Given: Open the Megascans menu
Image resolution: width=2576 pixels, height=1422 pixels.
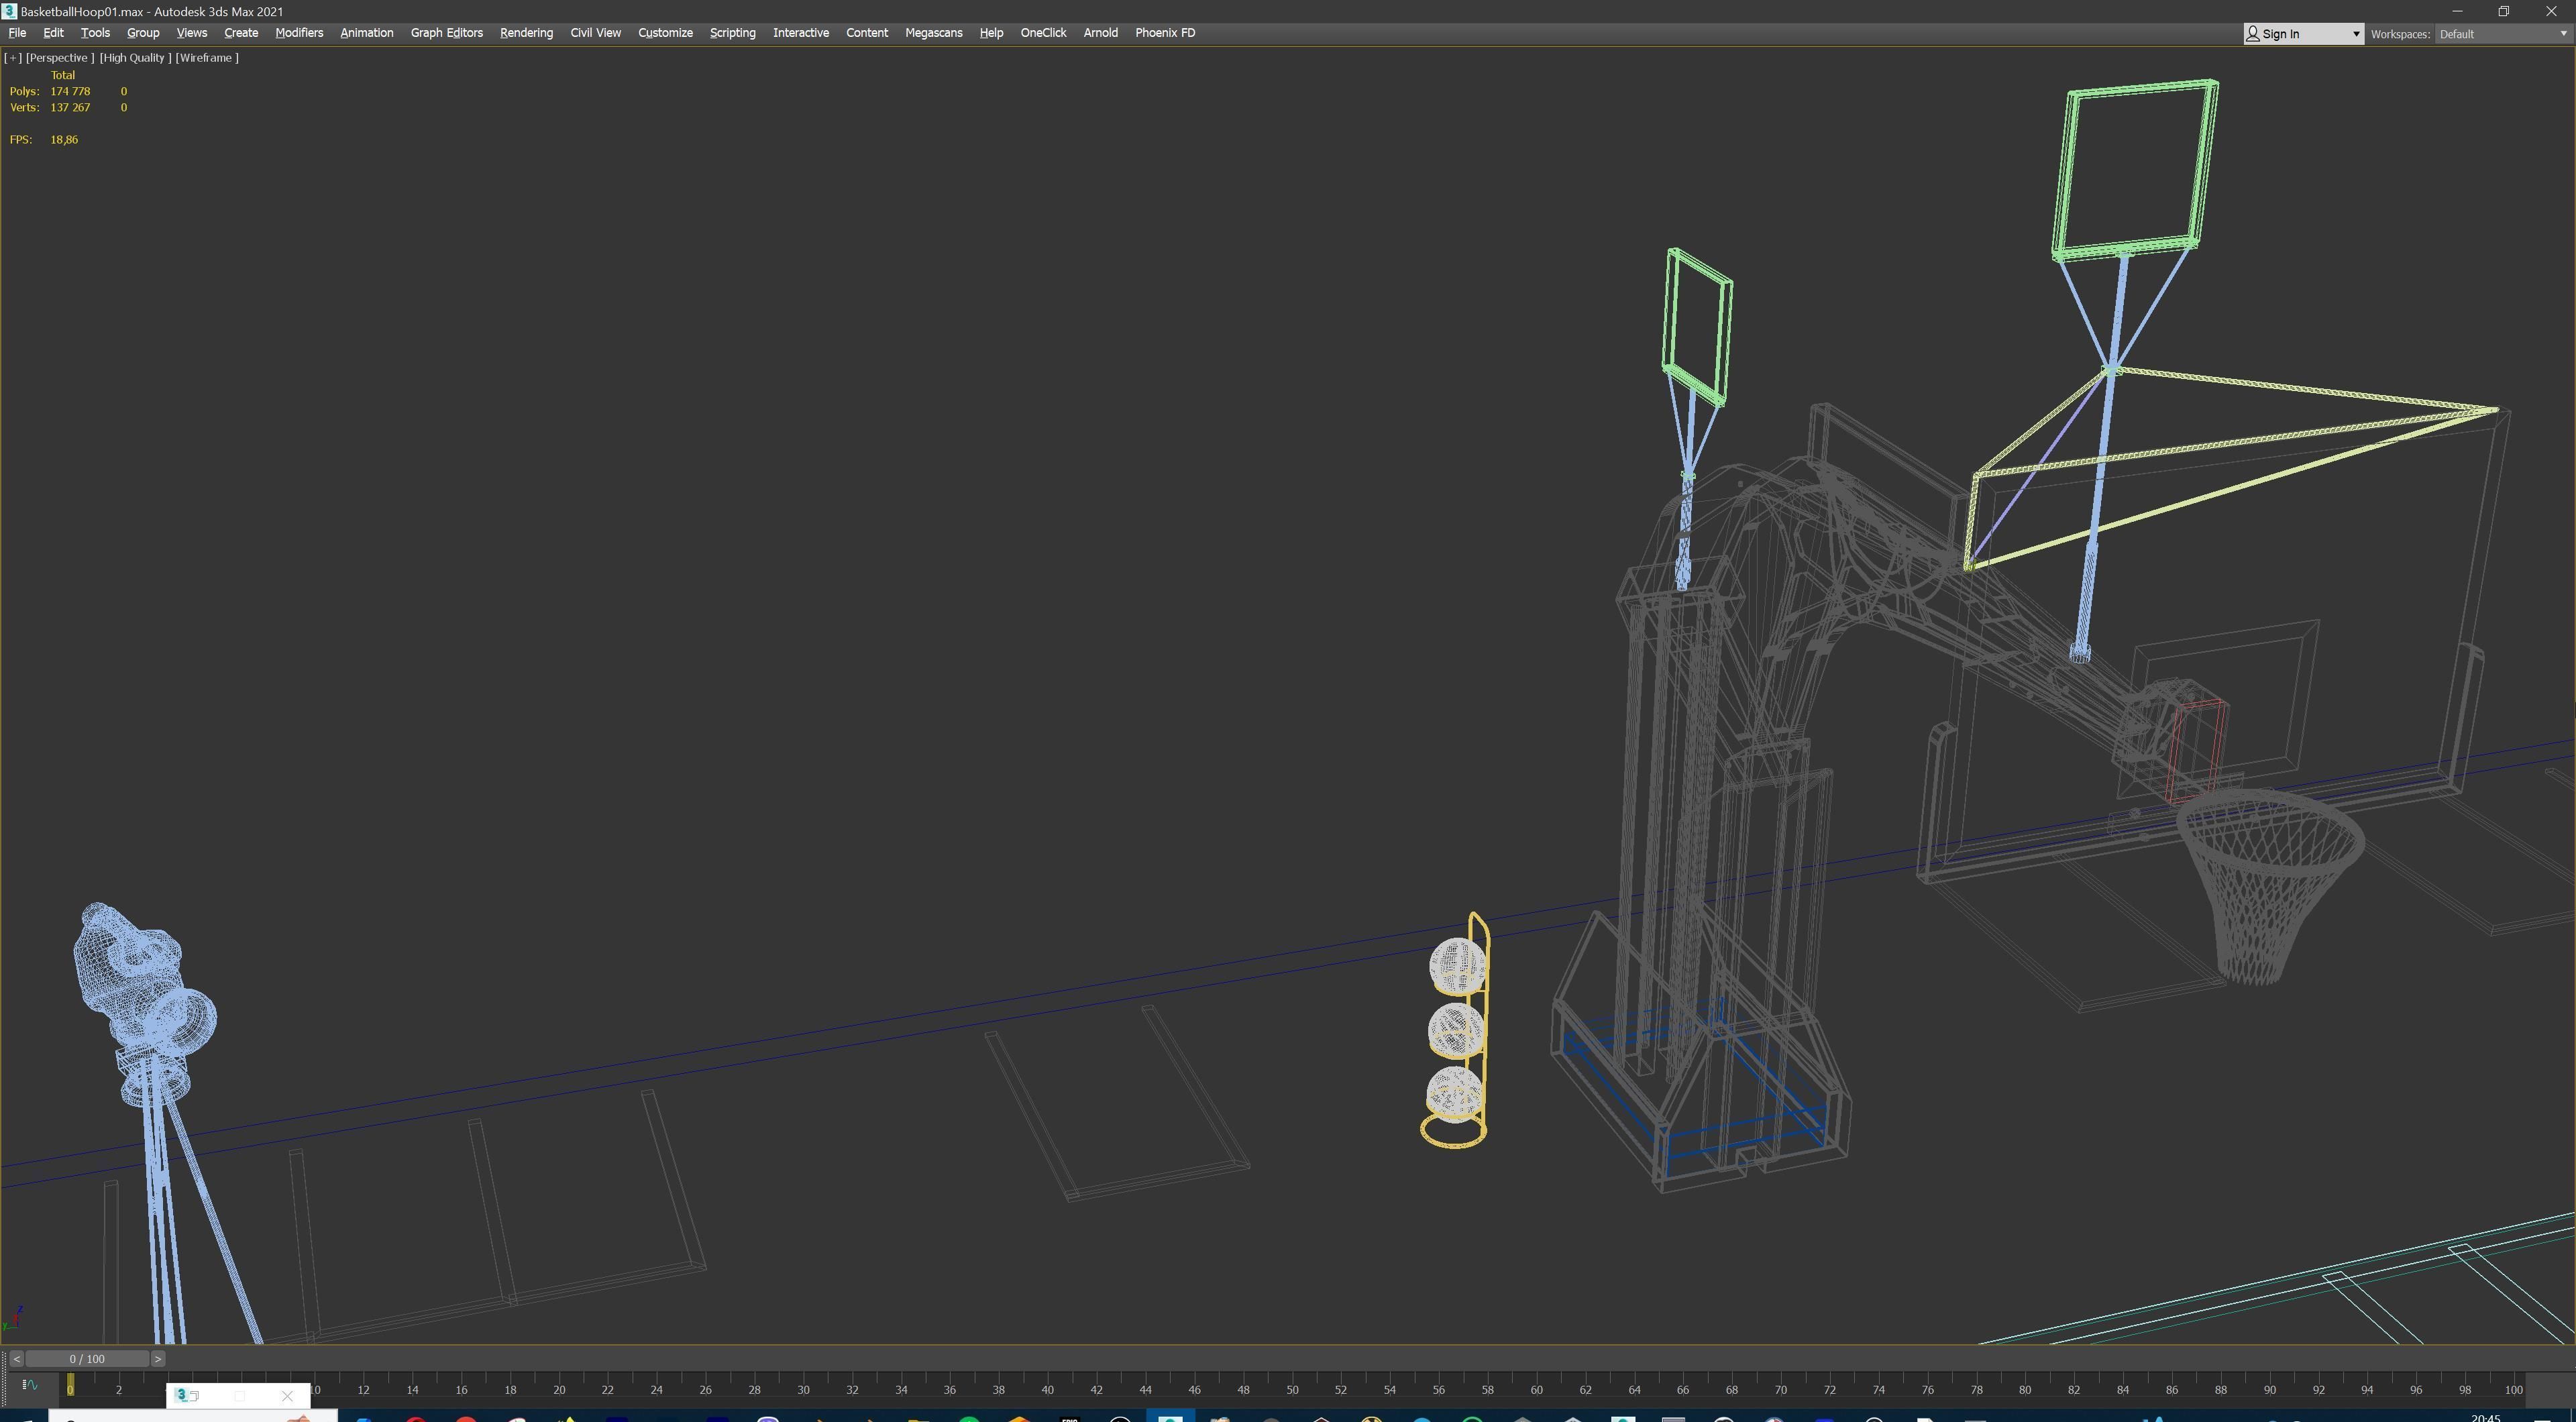Looking at the screenshot, I should pos(933,33).
